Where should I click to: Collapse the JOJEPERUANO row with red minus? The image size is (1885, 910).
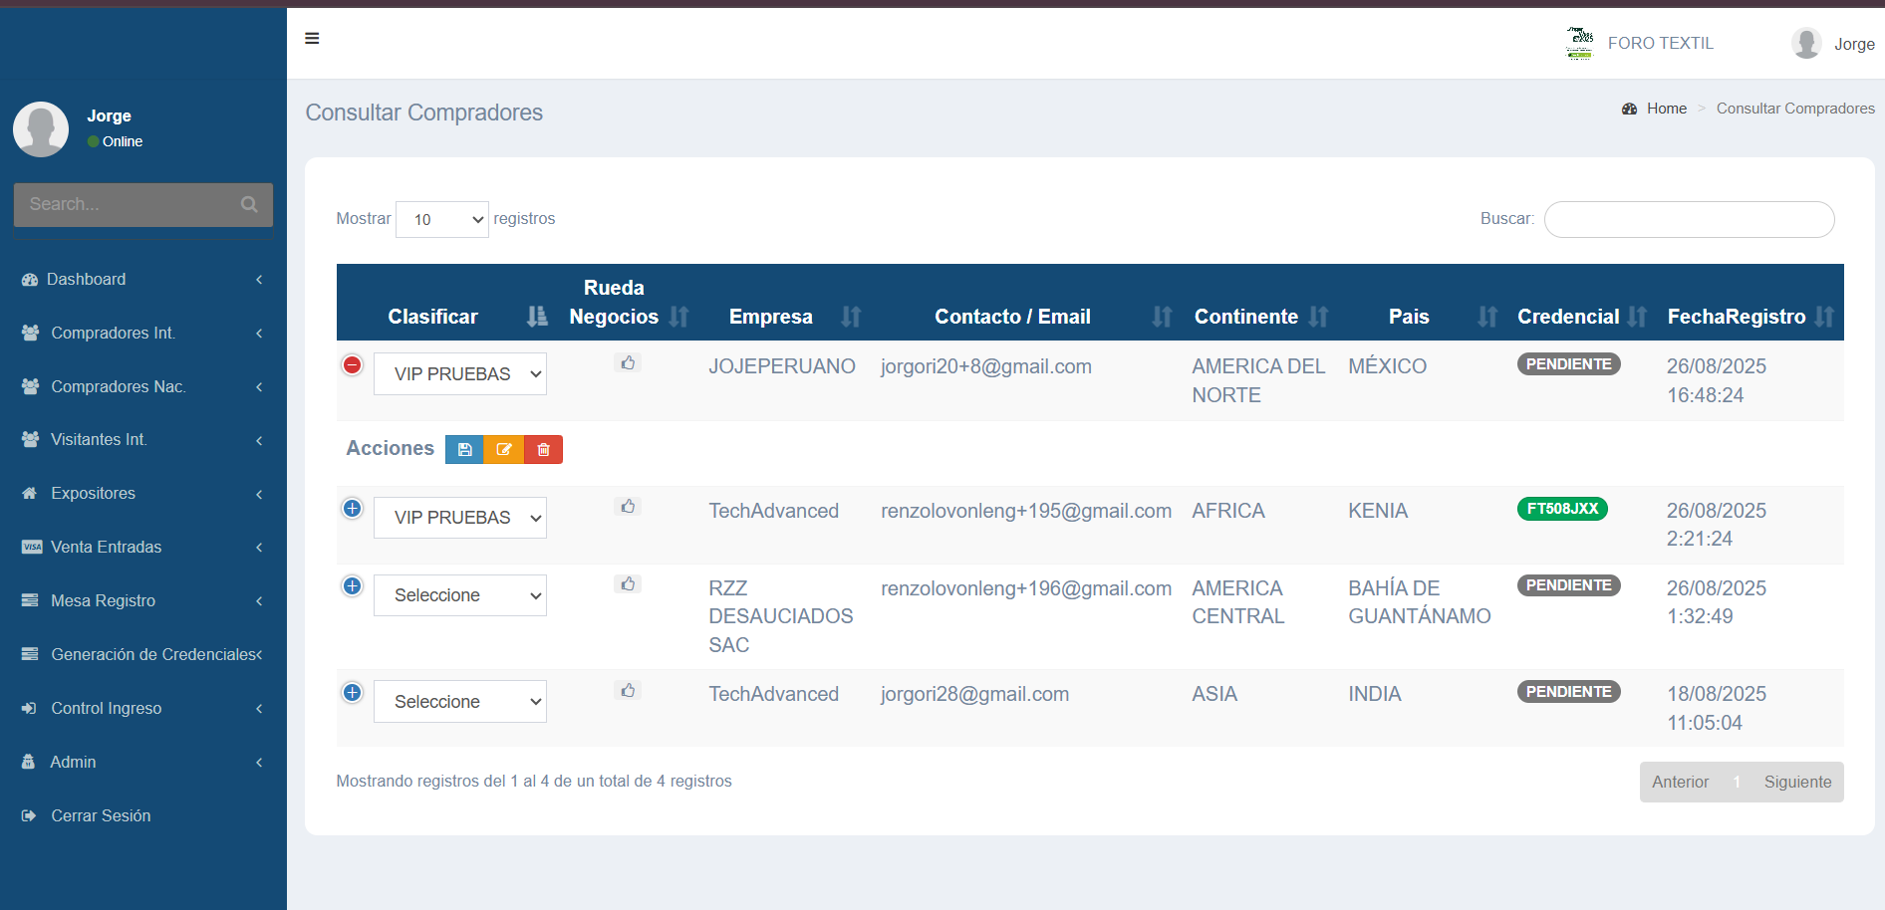353,365
